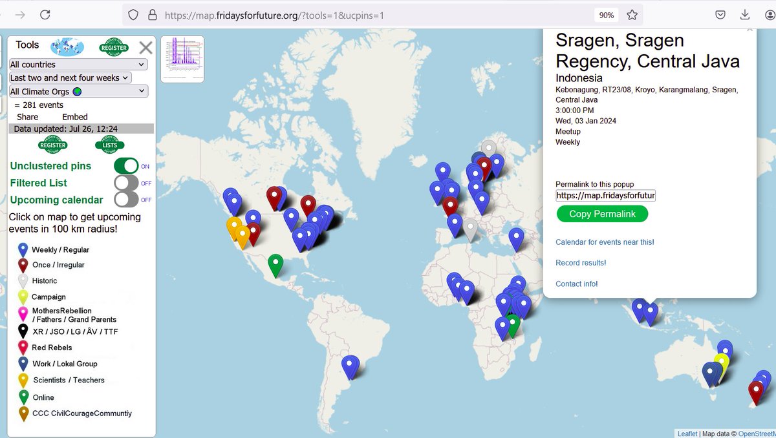
Task: Click the top REGISTER badge next to Tools
Action: (114, 47)
